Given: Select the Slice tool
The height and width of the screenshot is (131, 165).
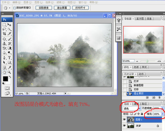Looking at the screenshot, I should click(9, 34).
